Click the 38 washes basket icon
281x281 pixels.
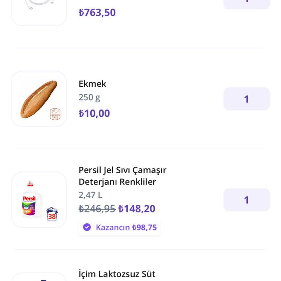tap(52, 214)
